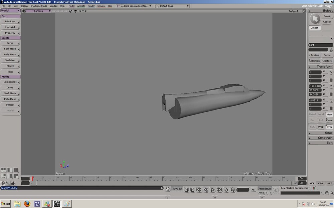The image size is (334, 208).
Task: Toggle the audio headphones icon
Action: [x=233, y=190]
